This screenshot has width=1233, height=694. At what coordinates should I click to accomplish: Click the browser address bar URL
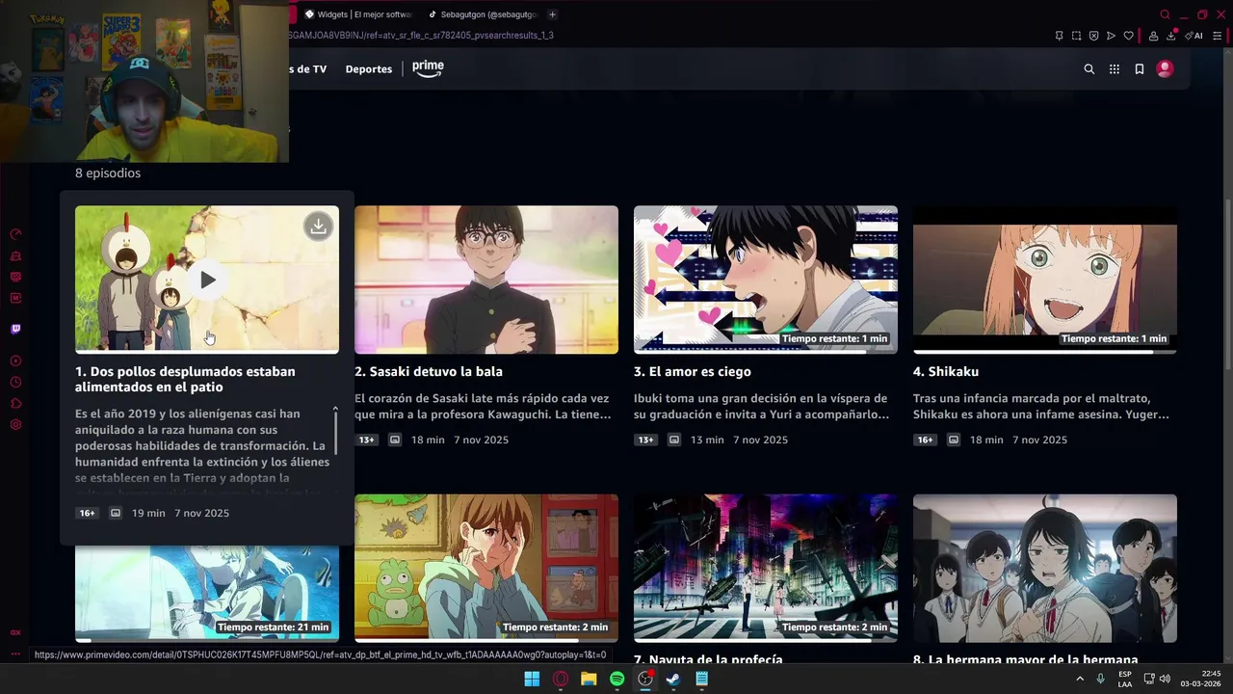pos(420,36)
